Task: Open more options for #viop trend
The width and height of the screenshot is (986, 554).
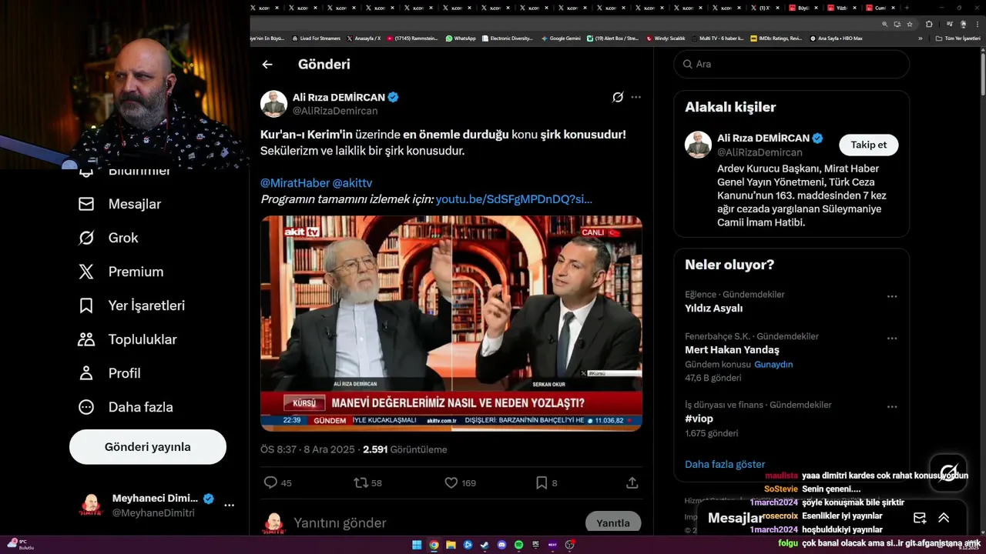Action: 892,406
